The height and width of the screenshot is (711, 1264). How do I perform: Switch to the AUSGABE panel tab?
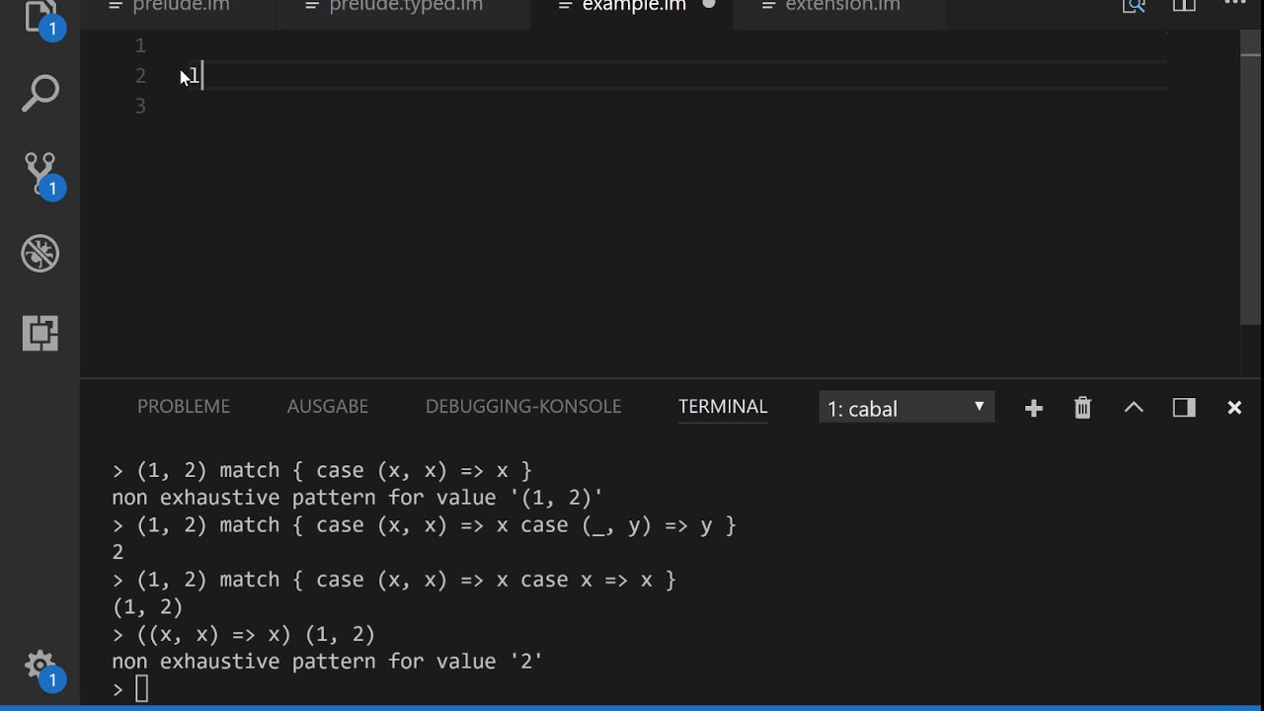[x=328, y=407]
